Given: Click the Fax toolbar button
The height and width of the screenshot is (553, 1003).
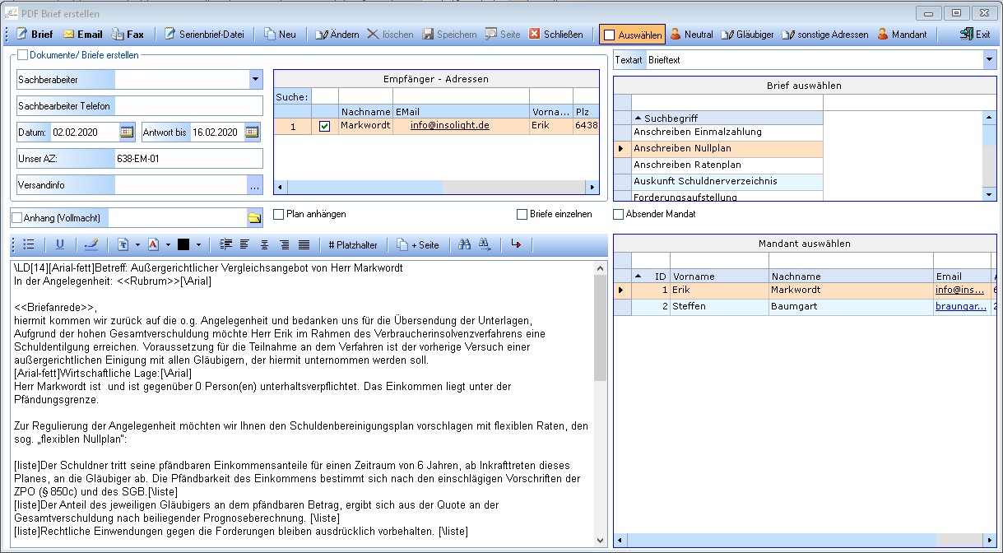Looking at the screenshot, I should (128, 35).
